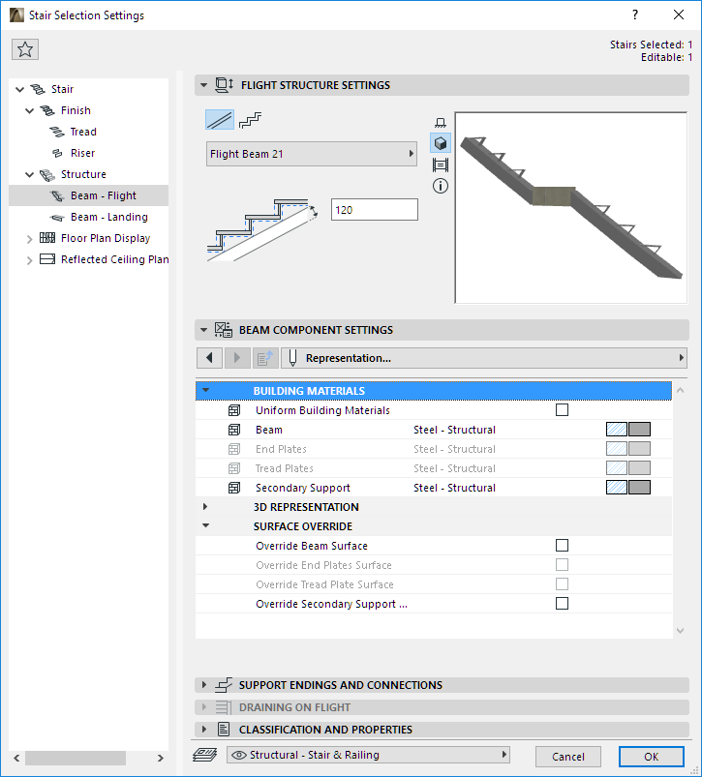Click the layer icon at bottom left
Viewport: 702px width, 777px height.
click(x=204, y=755)
